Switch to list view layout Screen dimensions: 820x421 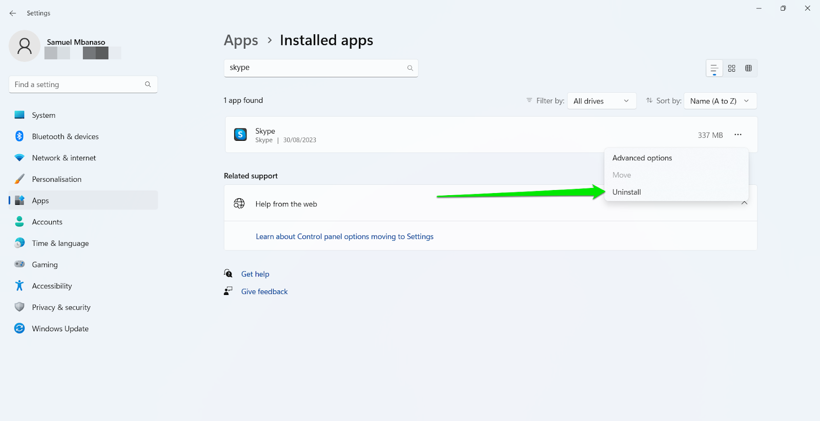coord(714,68)
